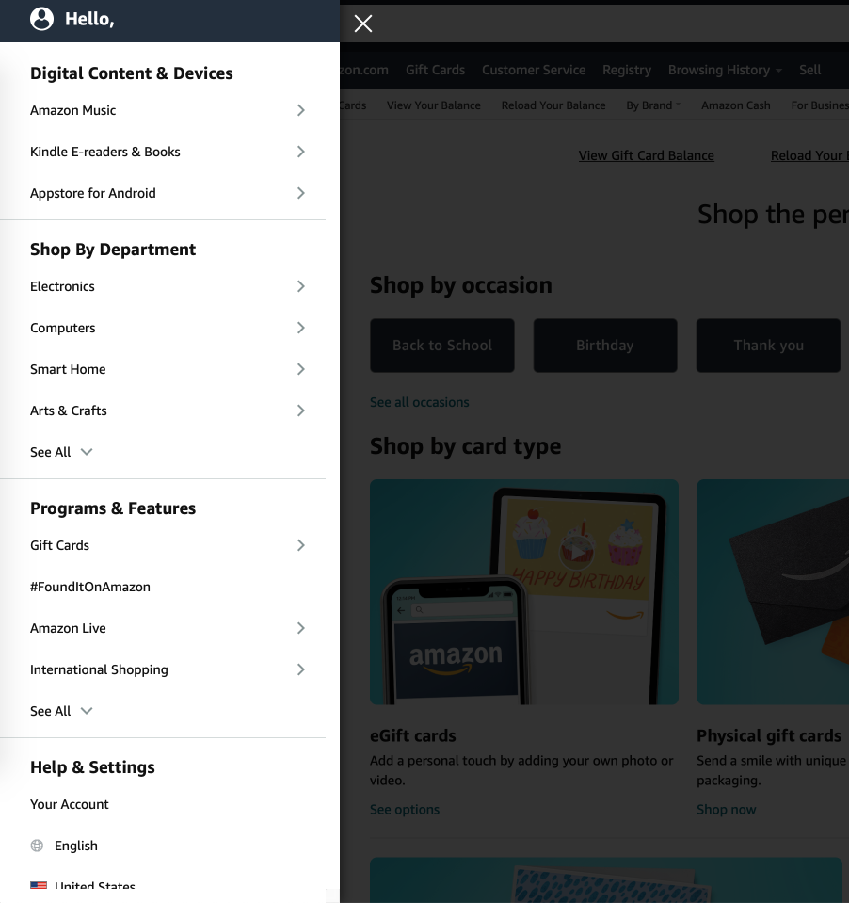This screenshot has width=849, height=903.
Task: Open the Browsing History dropdown
Action: tap(725, 71)
